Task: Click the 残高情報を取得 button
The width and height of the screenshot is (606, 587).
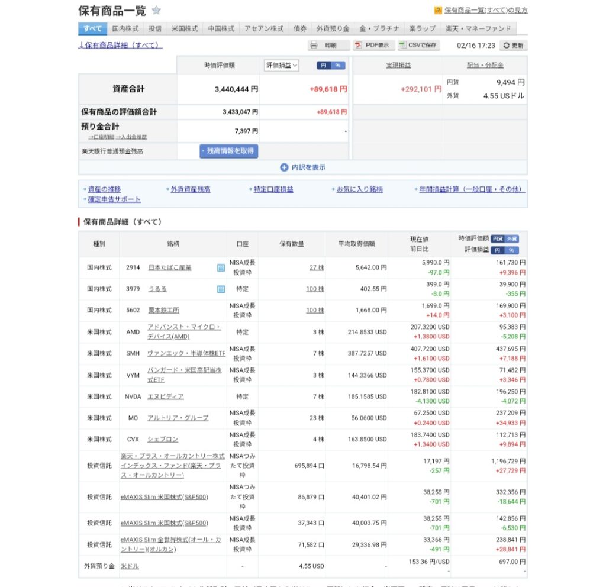Action: pos(228,151)
